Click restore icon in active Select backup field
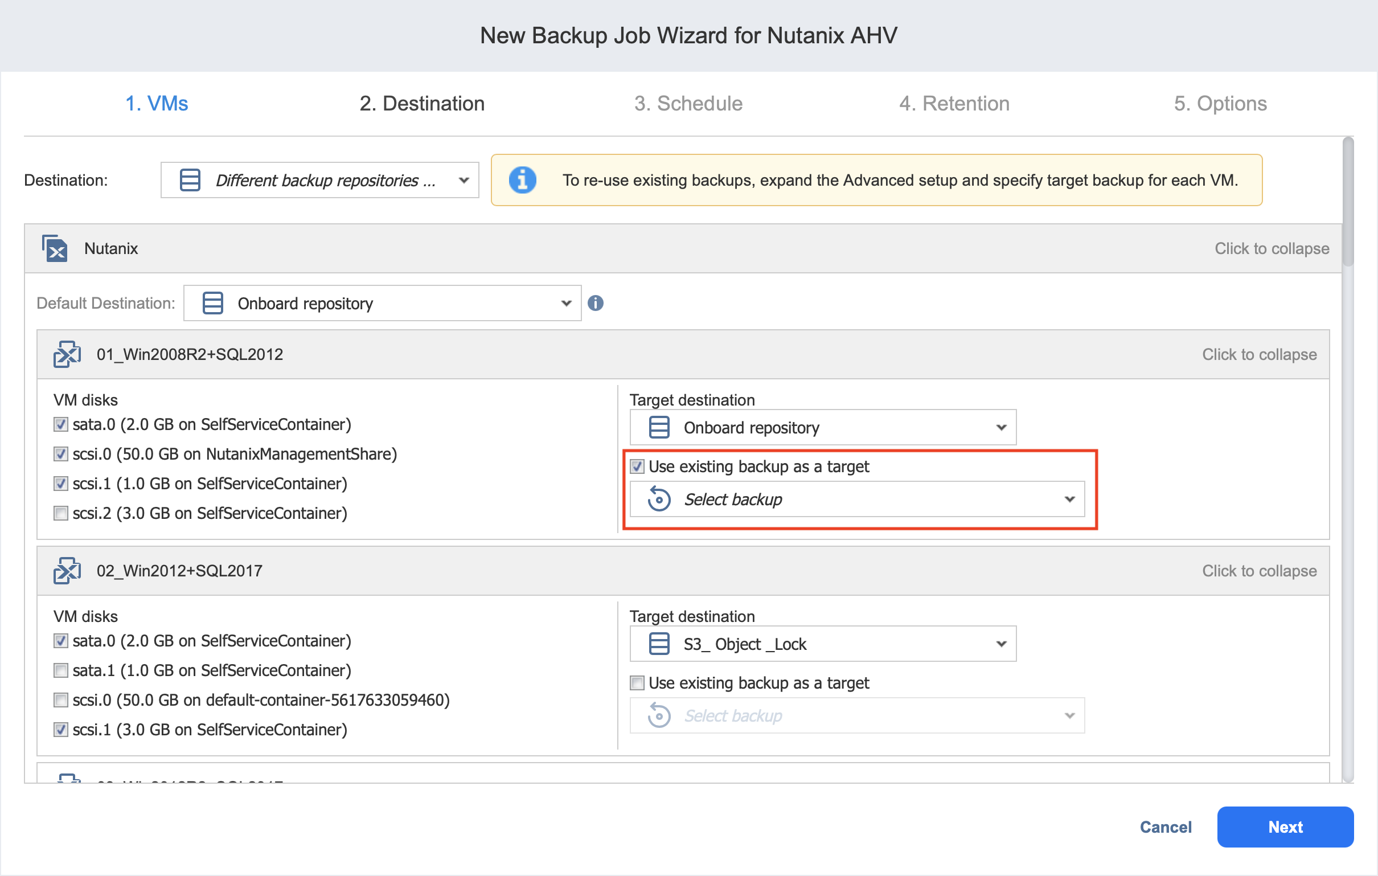This screenshot has width=1378, height=876. click(659, 500)
